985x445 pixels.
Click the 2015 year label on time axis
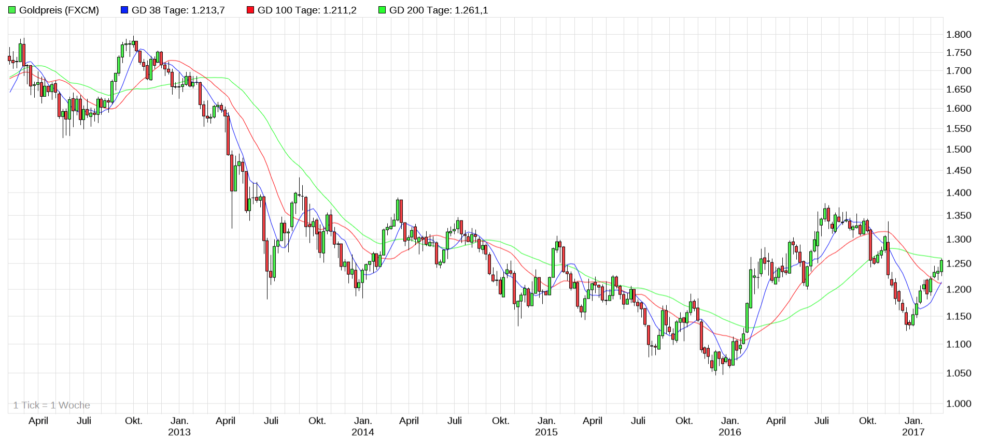pyautogui.click(x=546, y=432)
